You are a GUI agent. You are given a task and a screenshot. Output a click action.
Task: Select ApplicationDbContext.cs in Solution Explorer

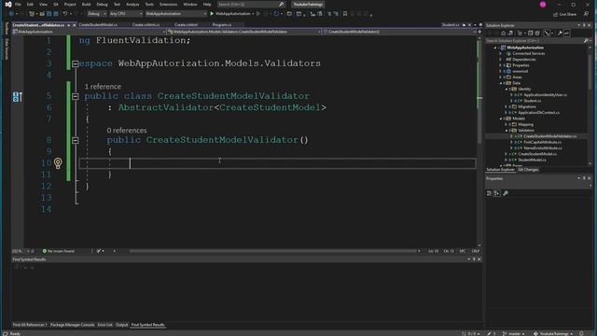(538, 113)
